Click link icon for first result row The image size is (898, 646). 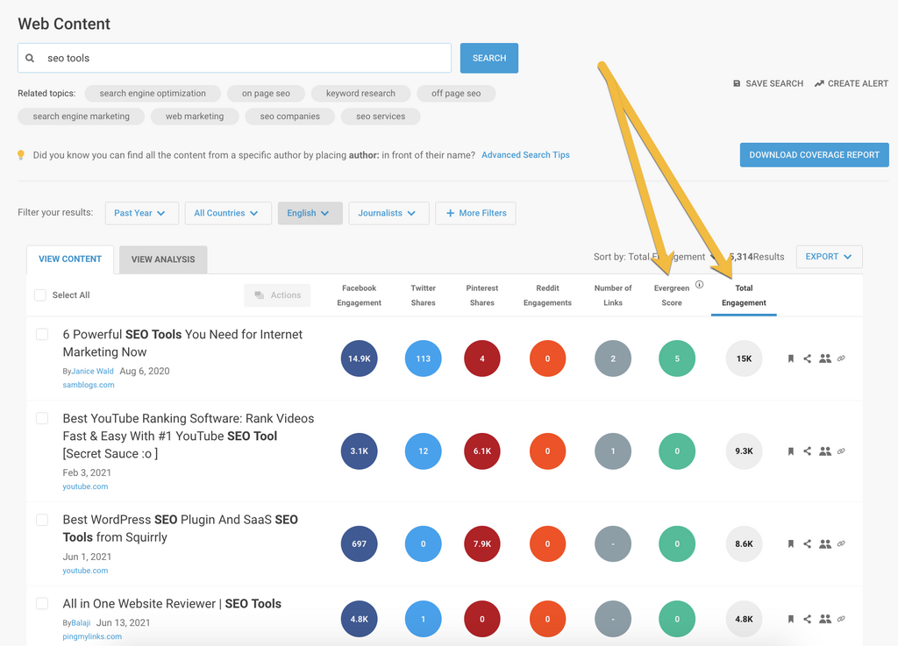[x=841, y=358]
